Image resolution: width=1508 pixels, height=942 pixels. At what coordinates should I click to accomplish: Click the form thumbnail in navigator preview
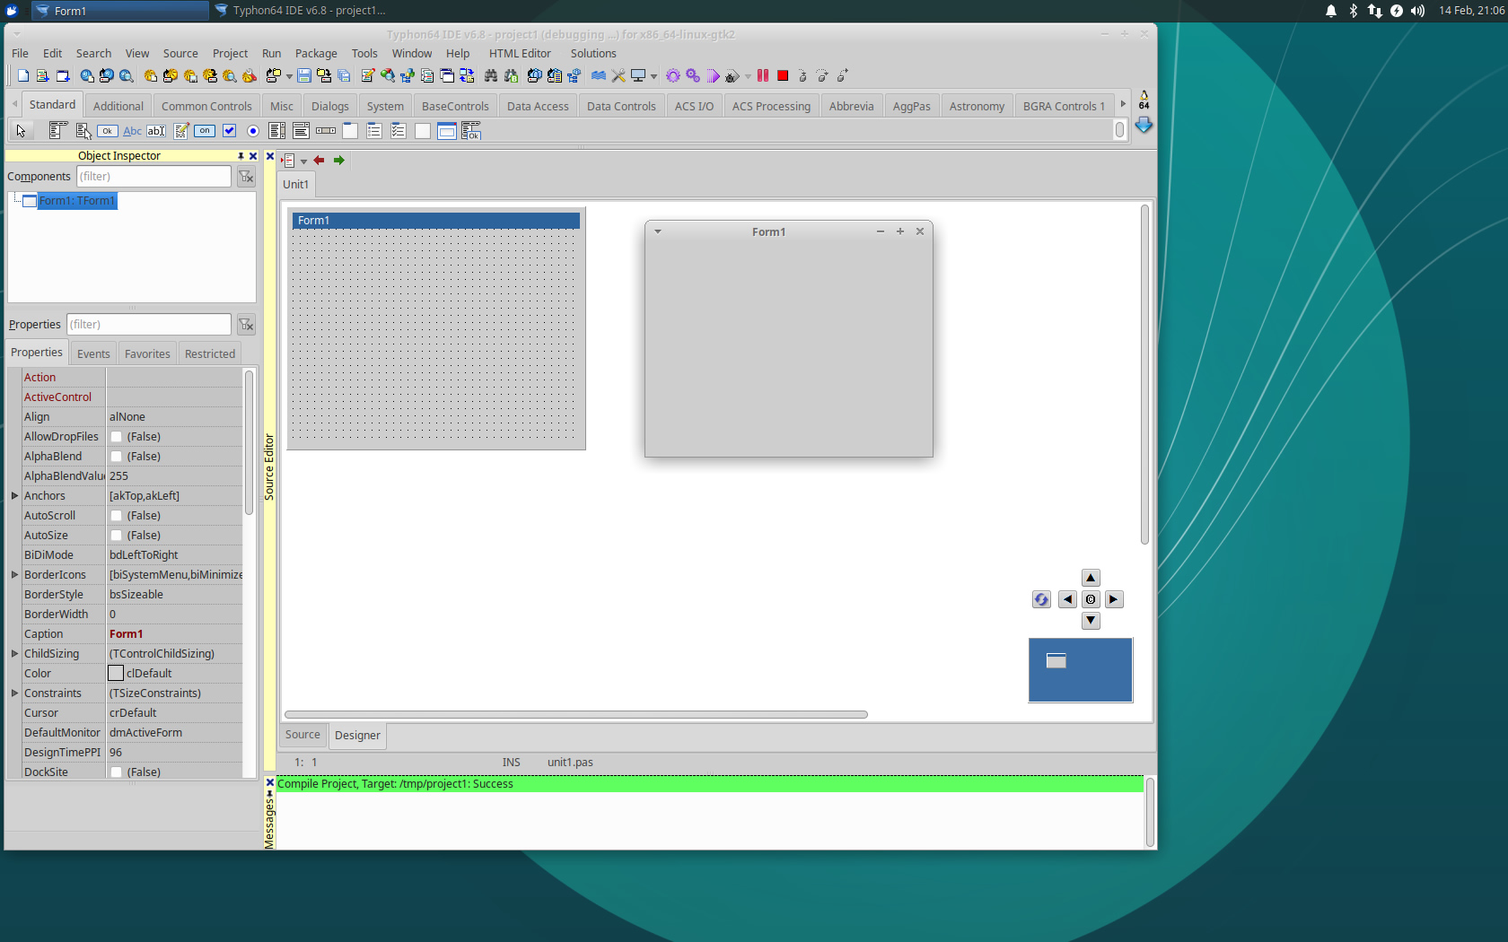(1056, 661)
